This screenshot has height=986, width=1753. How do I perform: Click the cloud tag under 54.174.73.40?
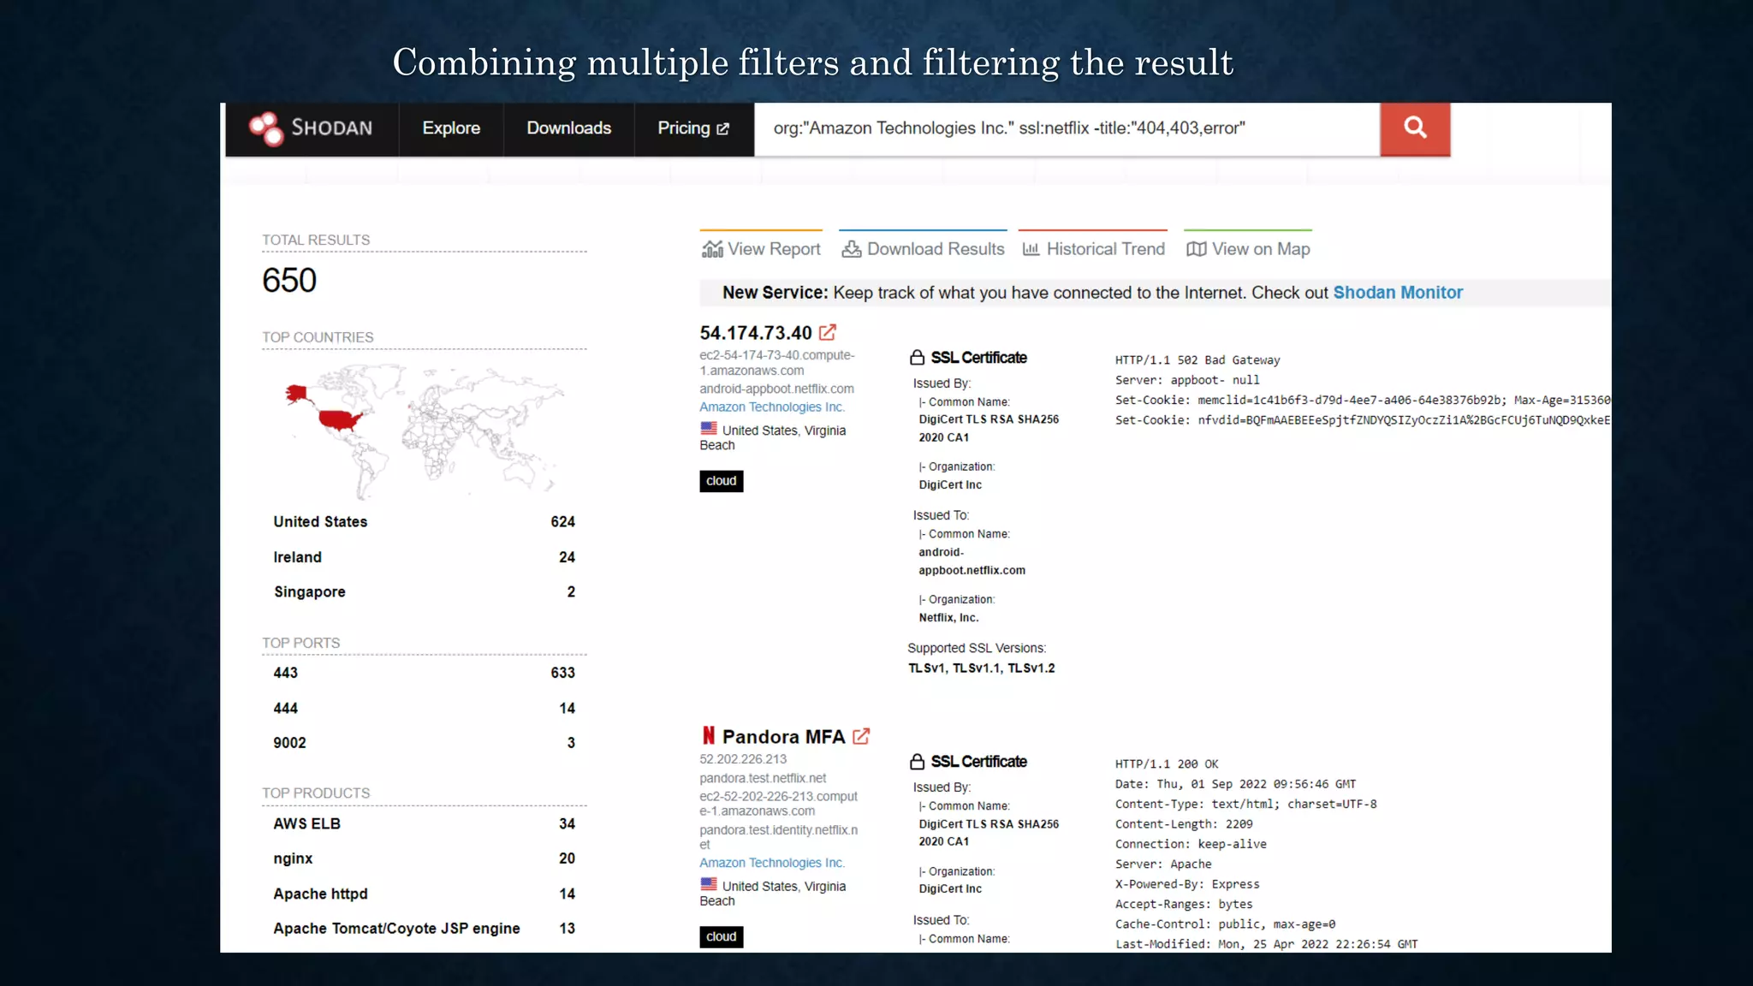coord(722,481)
